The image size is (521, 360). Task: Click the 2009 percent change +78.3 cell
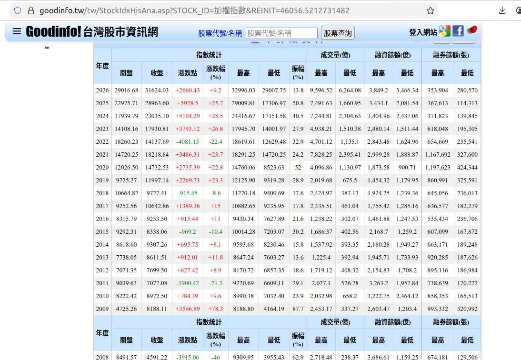(x=215, y=309)
